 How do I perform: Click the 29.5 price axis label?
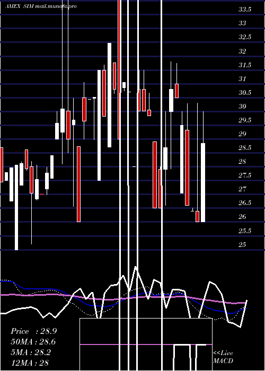pyautogui.click(x=245, y=120)
